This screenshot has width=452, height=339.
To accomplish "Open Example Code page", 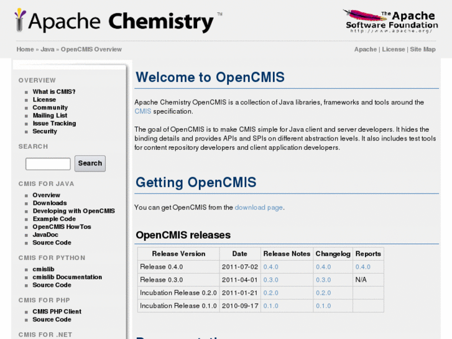I will (54, 219).
